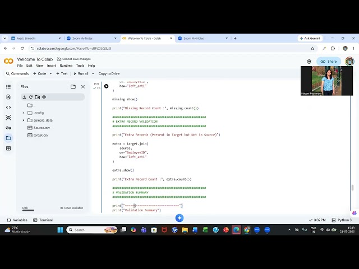Click the address bar URL
The height and width of the screenshot is (269, 359).
click(74, 49)
